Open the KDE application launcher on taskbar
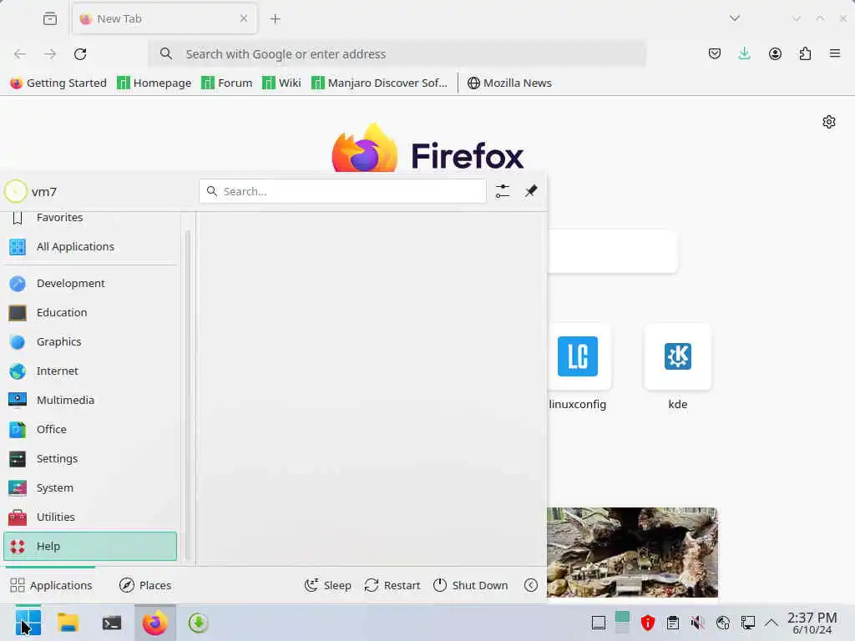 (28, 623)
